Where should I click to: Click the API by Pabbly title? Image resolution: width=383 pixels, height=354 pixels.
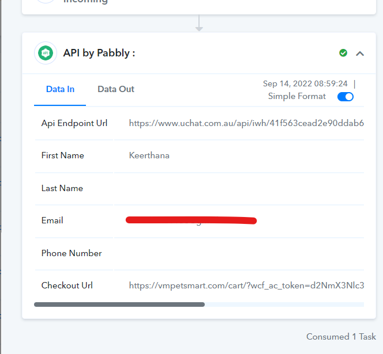click(99, 53)
